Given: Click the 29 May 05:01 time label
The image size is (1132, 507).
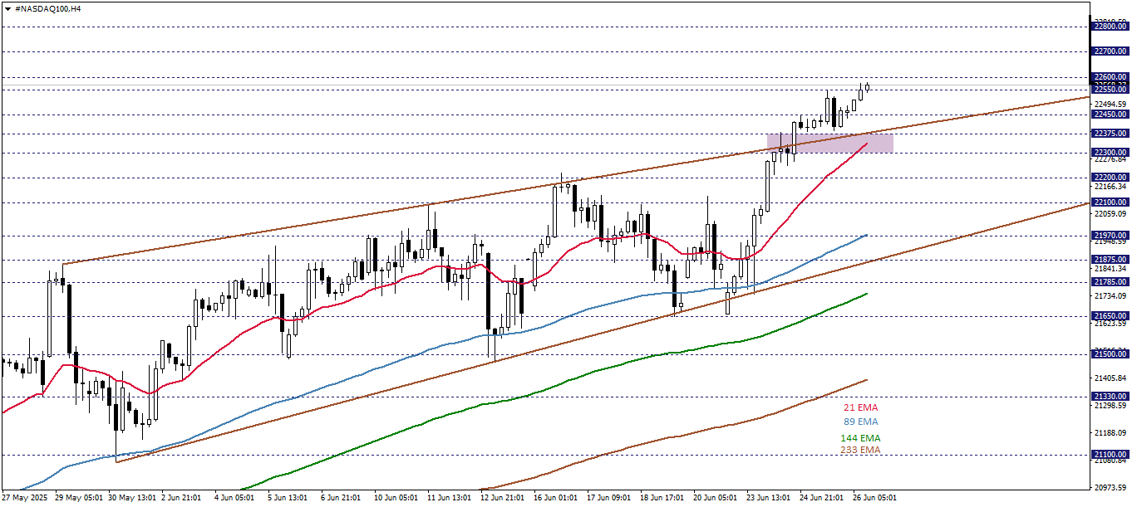Looking at the screenshot, I should (79, 498).
